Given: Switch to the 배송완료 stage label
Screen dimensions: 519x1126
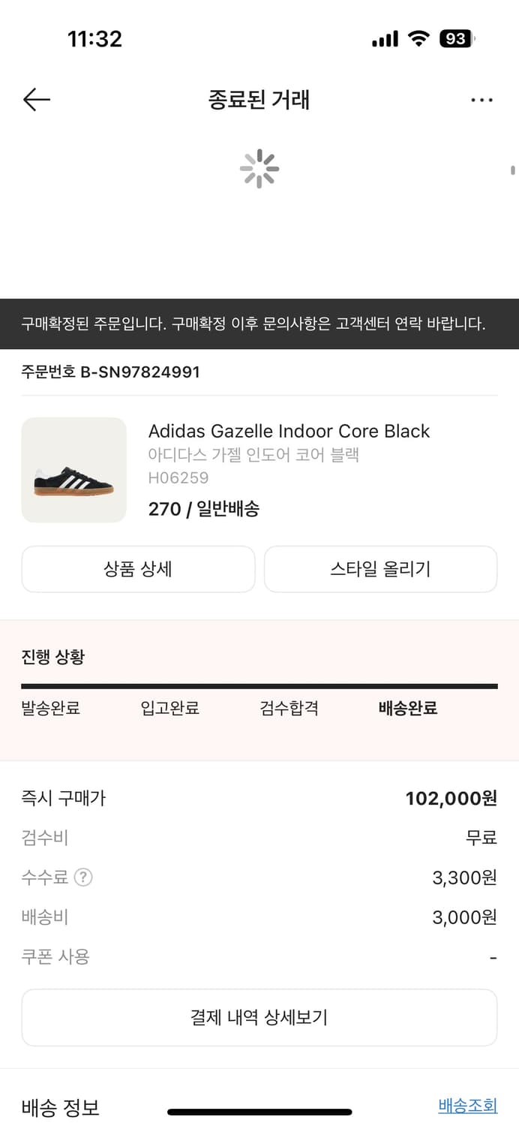Looking at the screenshot, I should pyautogui.click(x=407, y=708).
